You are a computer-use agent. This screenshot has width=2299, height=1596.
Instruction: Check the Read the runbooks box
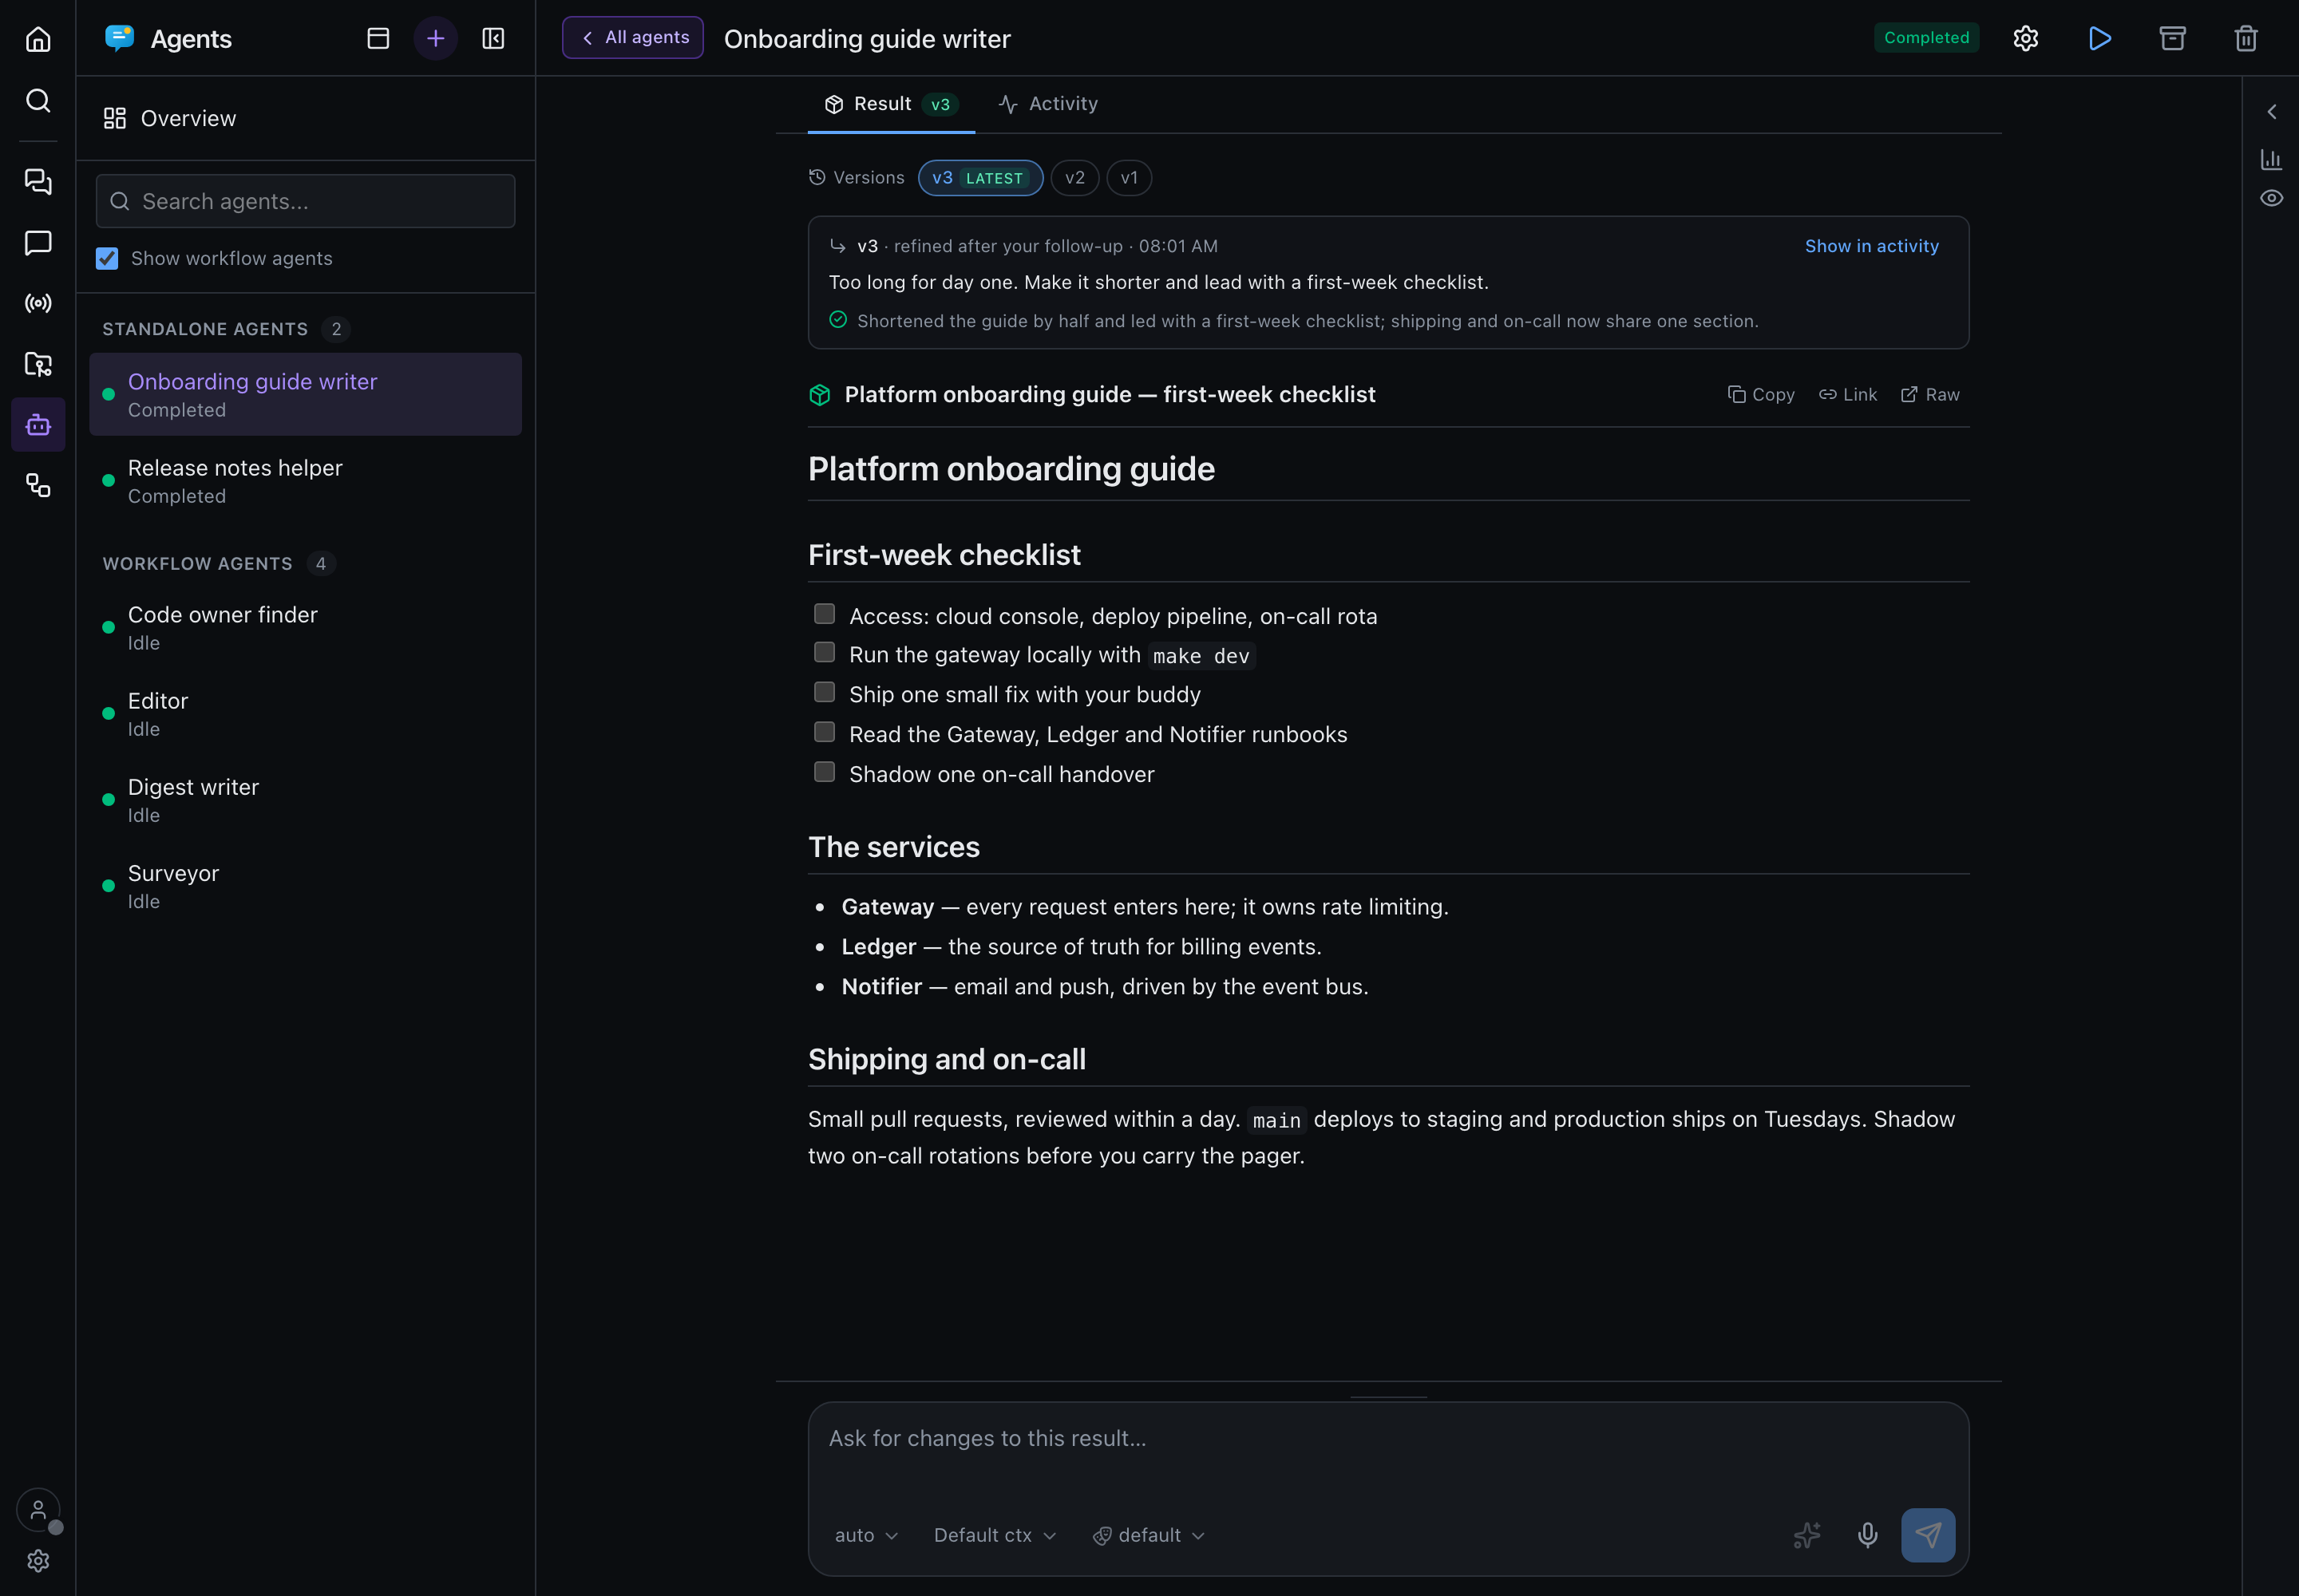[x=825, y=732]
